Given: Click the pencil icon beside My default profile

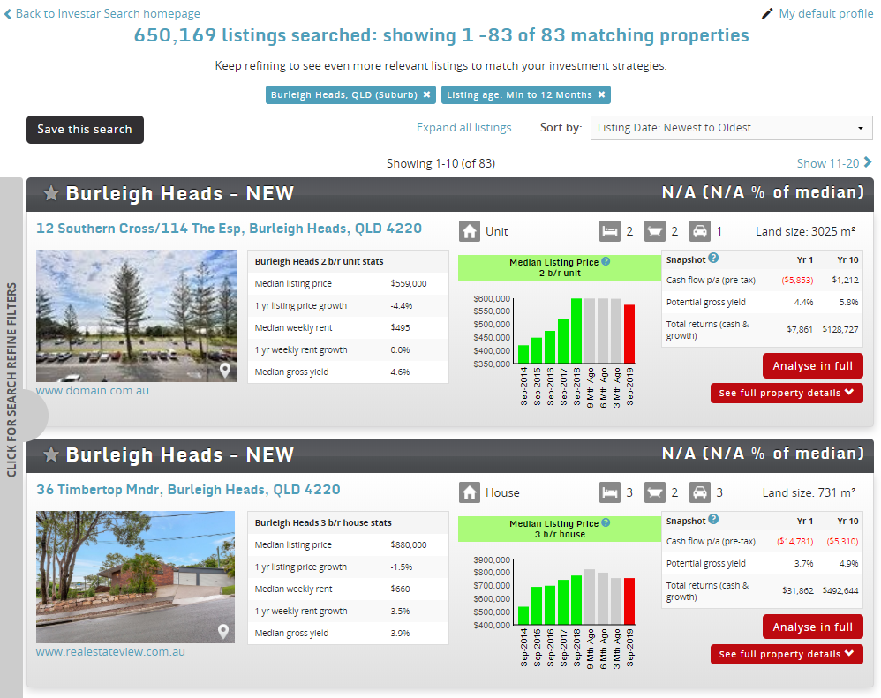Looking at the screenshot, I should tap(766, 13).
